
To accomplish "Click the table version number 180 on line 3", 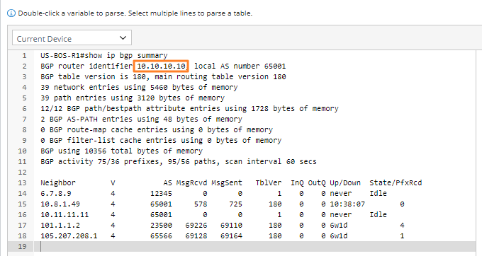I will coord(139,76).
